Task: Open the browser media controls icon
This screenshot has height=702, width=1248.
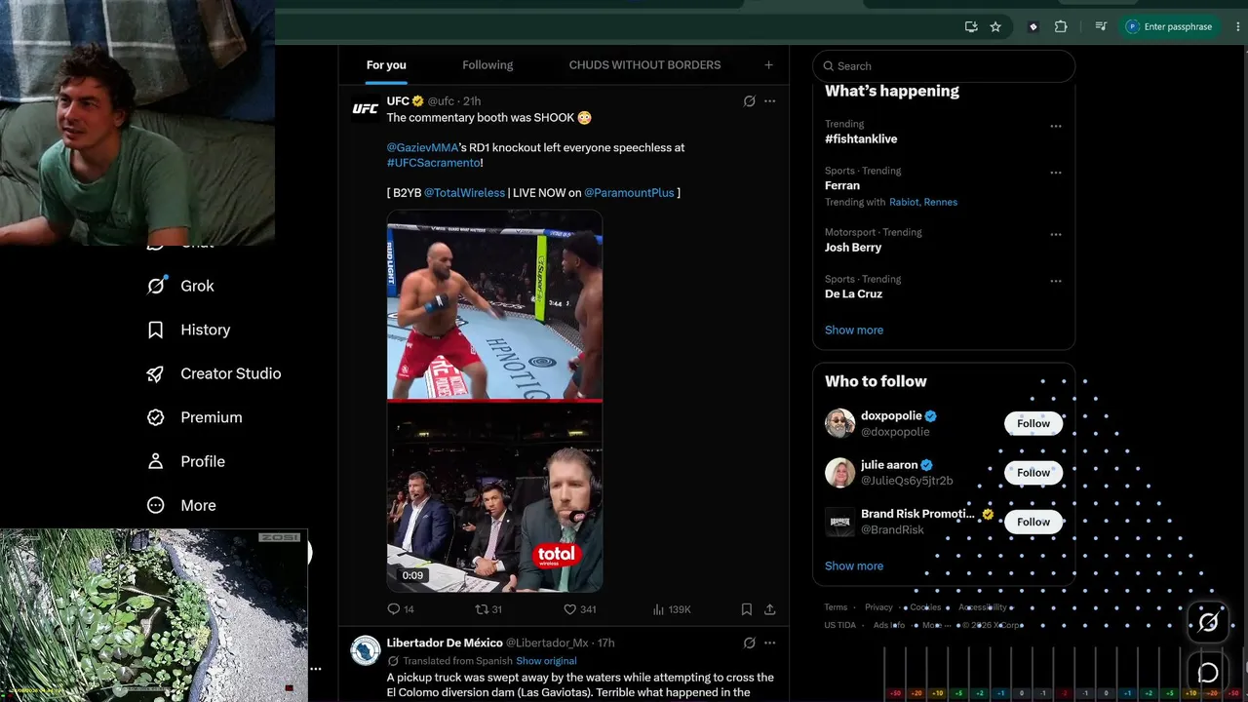Action: (x=1101, y=27)
